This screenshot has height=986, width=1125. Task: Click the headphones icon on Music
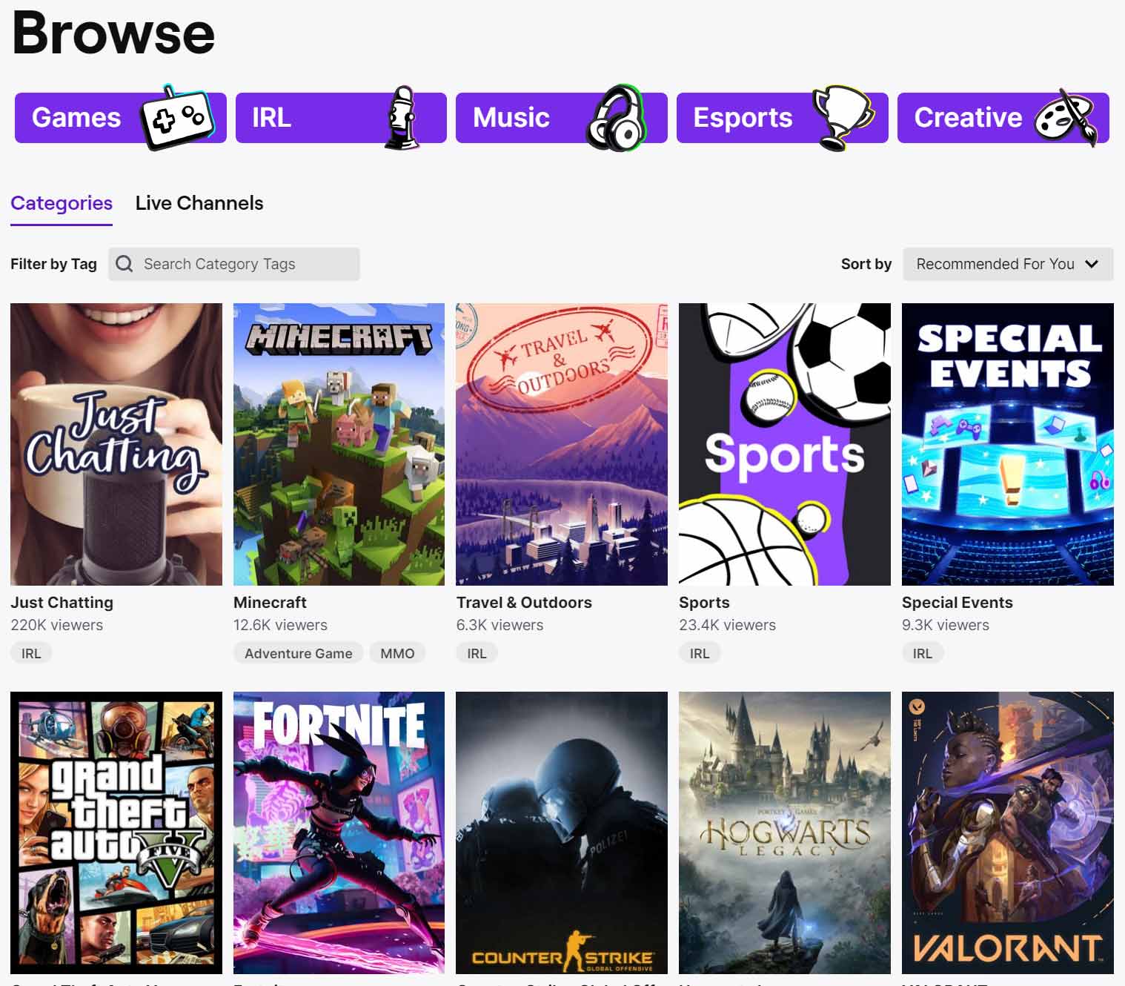(x=617, y=118)
